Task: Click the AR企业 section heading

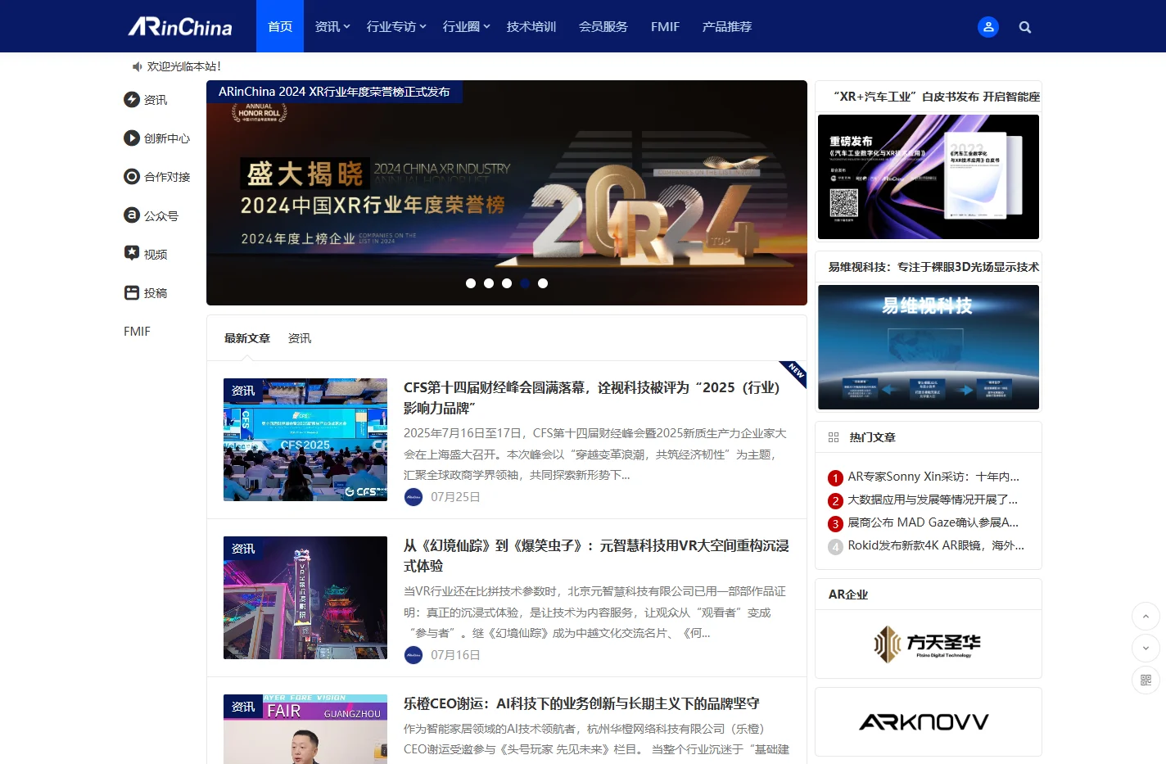Action: [848, 594]
